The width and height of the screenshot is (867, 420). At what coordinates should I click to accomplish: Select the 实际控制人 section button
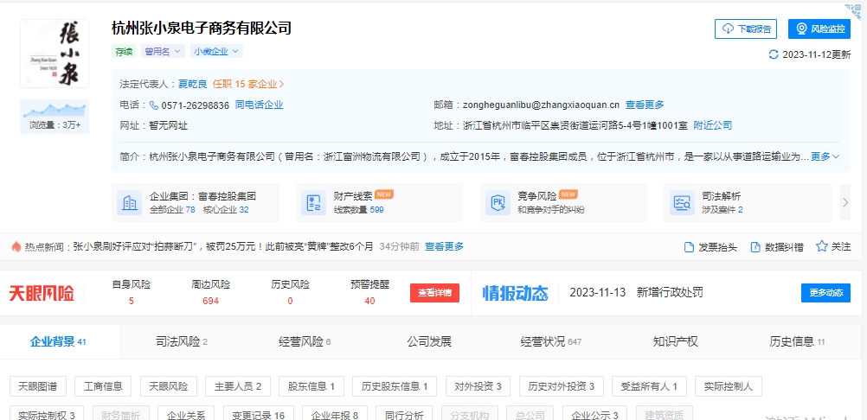click(x=729, y=386)
